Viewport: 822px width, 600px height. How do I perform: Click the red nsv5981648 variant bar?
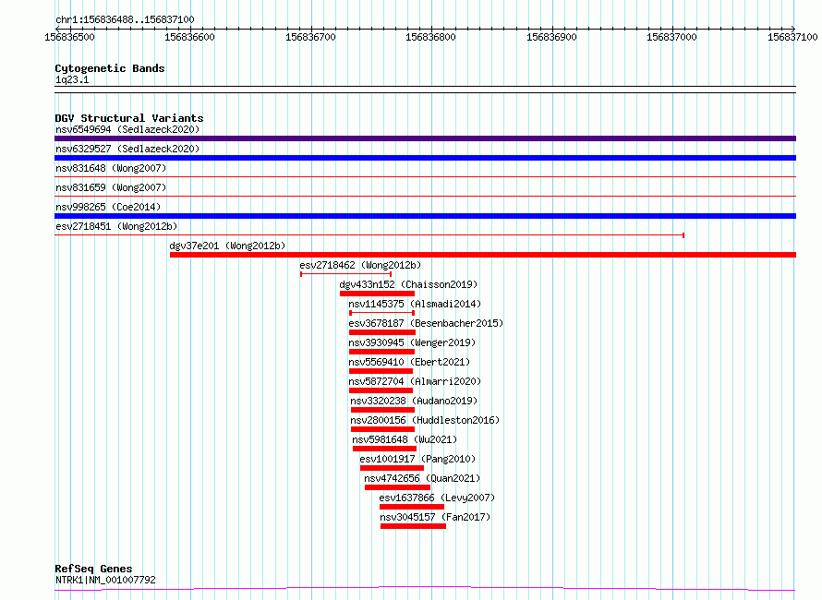pyautogui.click(x=385, y=449)
